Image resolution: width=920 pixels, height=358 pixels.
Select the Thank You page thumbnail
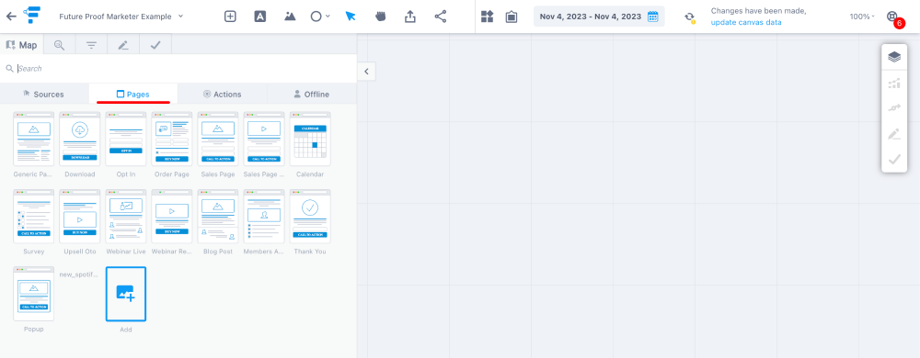[310, 217]
